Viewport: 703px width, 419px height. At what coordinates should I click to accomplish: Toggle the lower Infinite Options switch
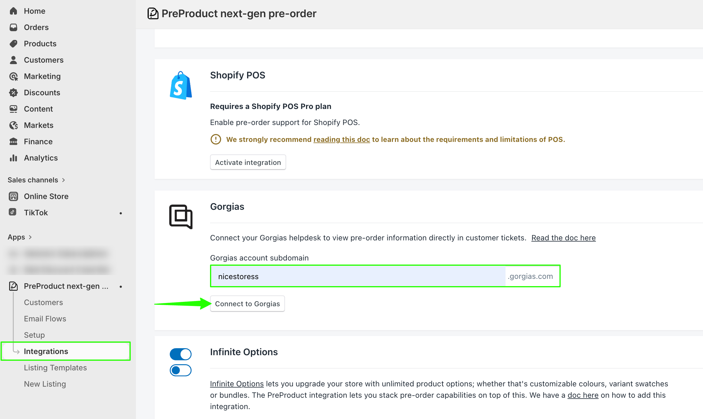181,370
